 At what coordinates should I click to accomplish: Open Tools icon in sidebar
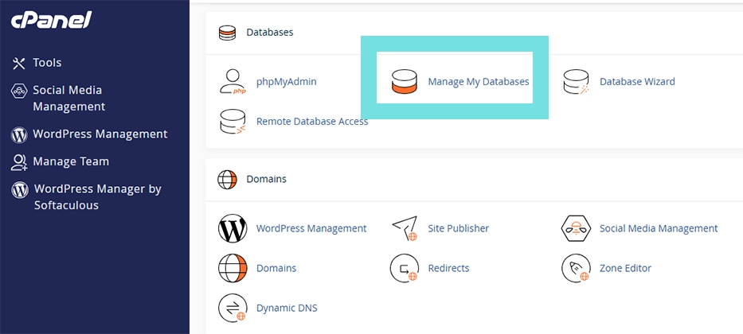18,63
